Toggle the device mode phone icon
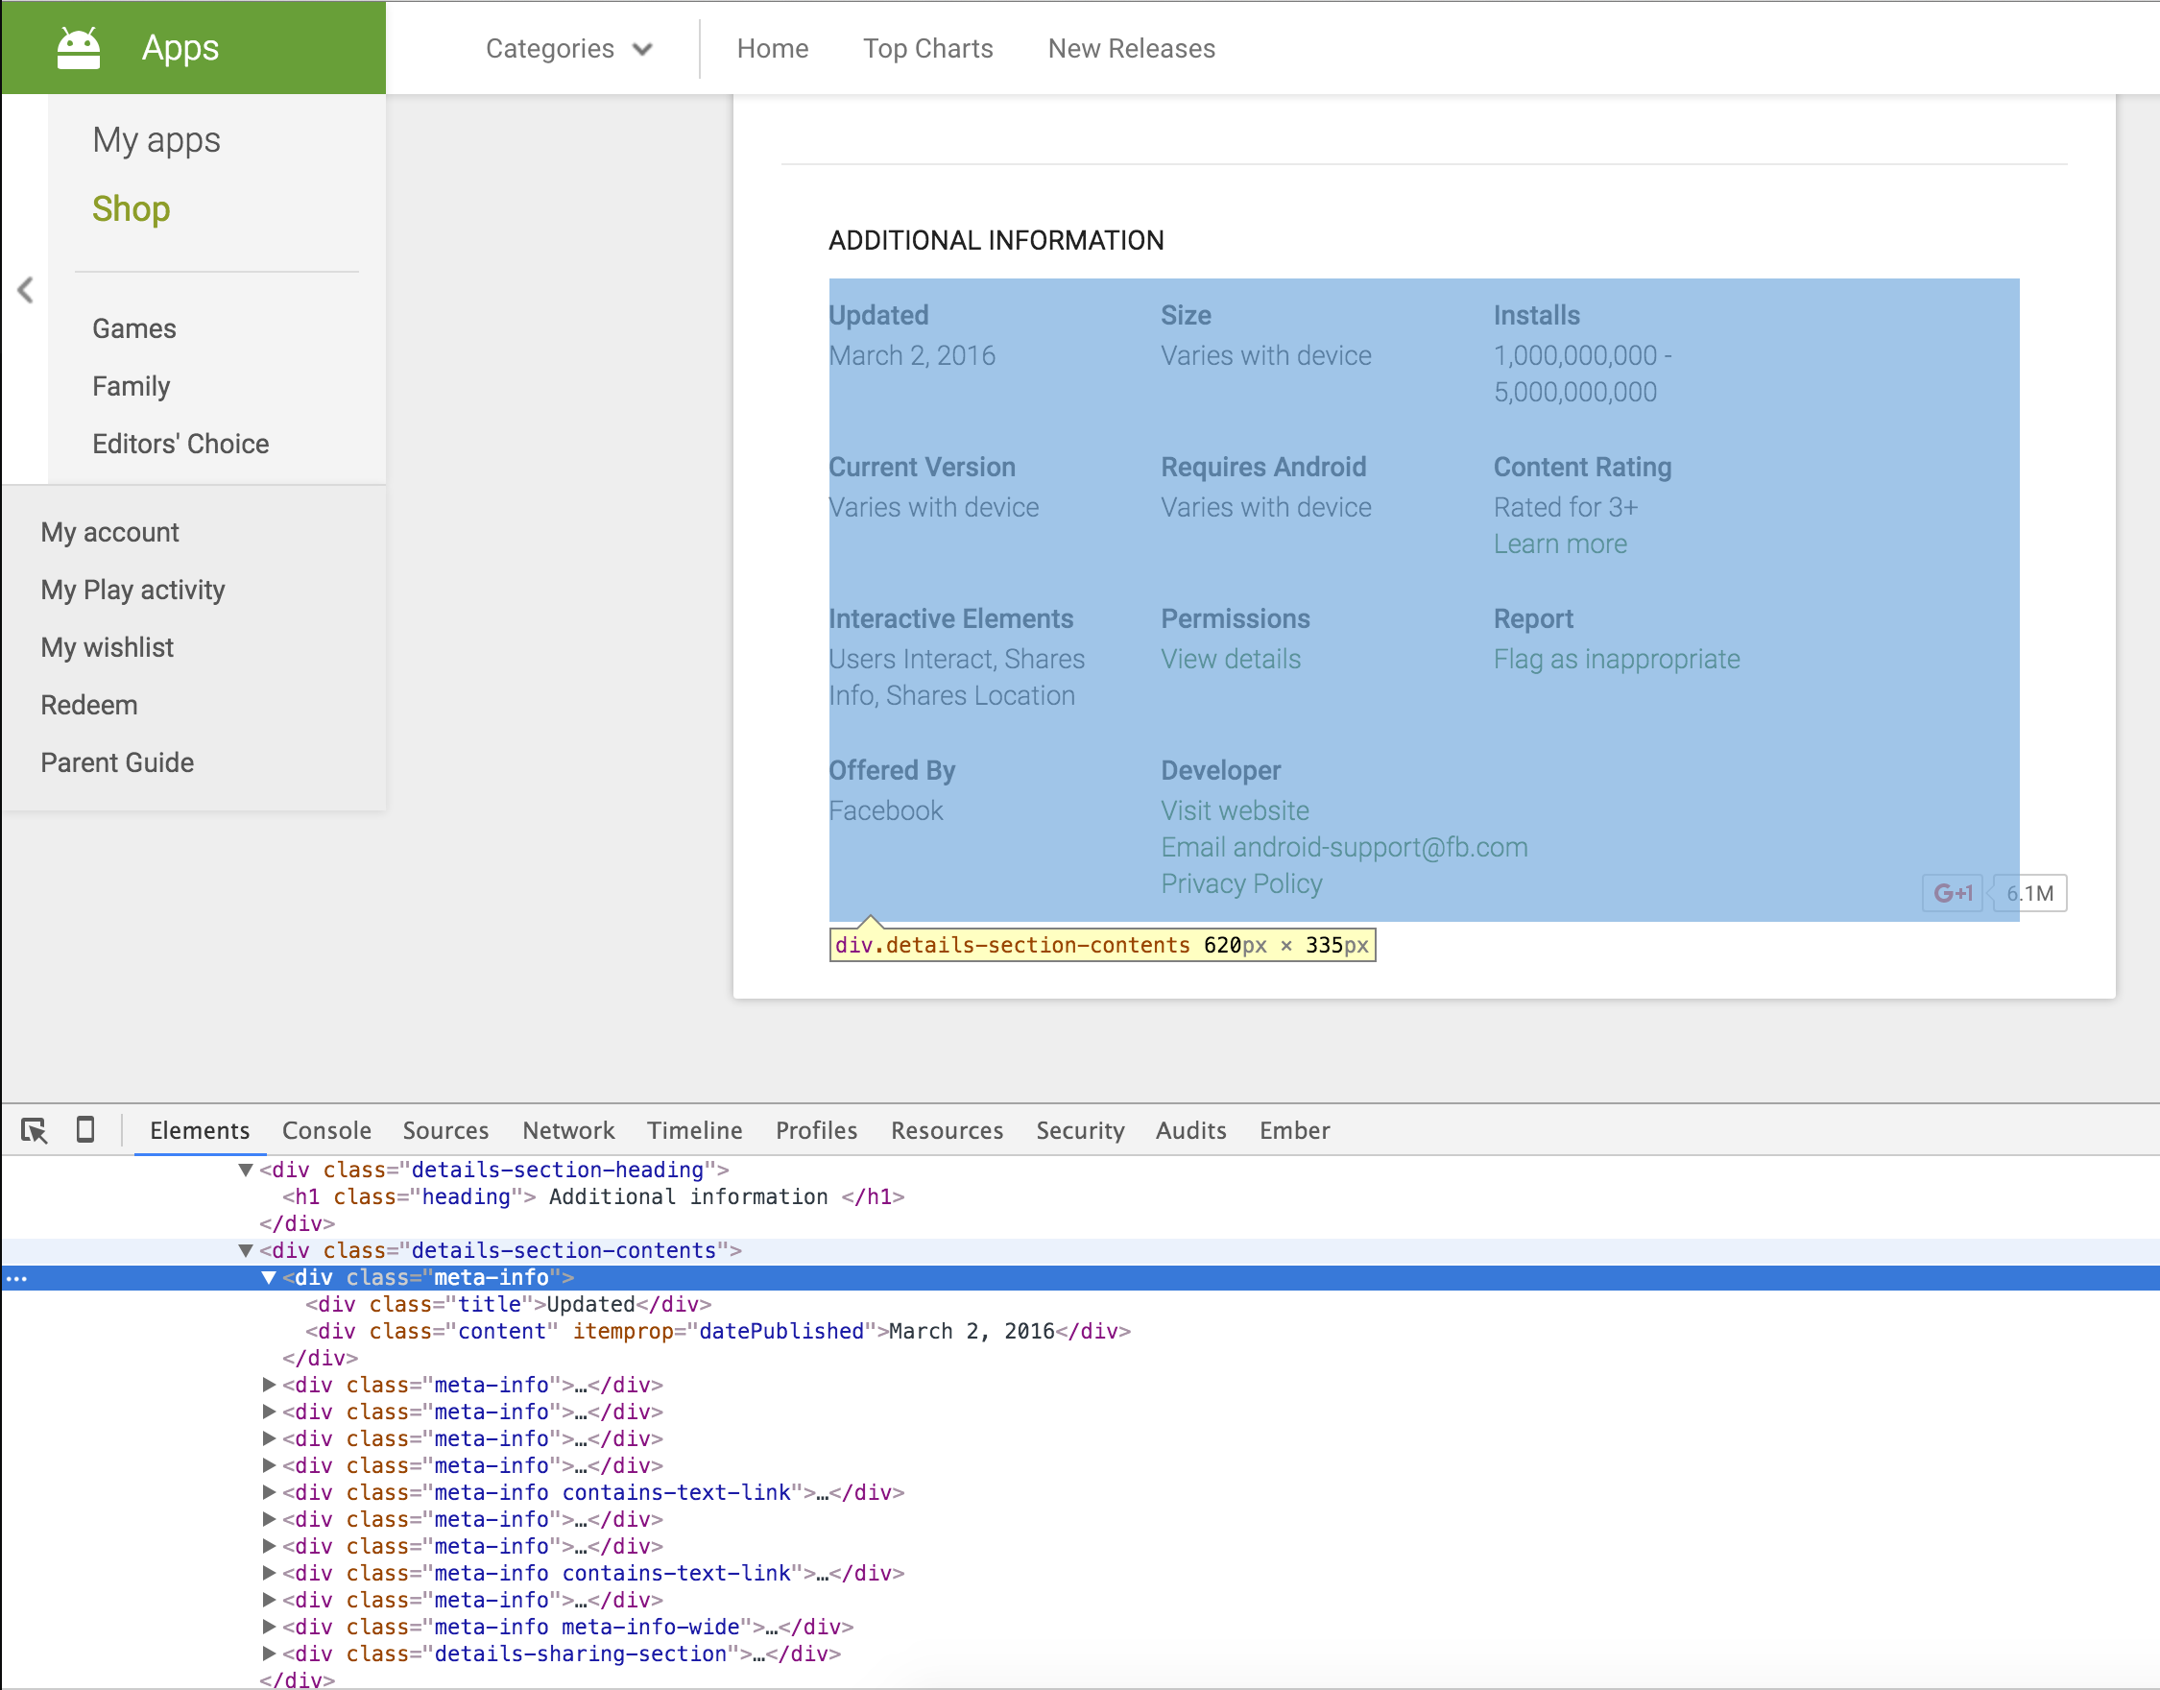Image resolution: width=2160 pixels, height=1690 pixels. (x=86, y=1130)
